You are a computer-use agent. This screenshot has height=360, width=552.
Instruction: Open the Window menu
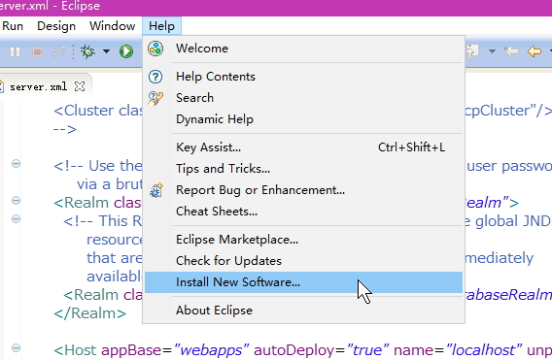[x=113, y=26]
